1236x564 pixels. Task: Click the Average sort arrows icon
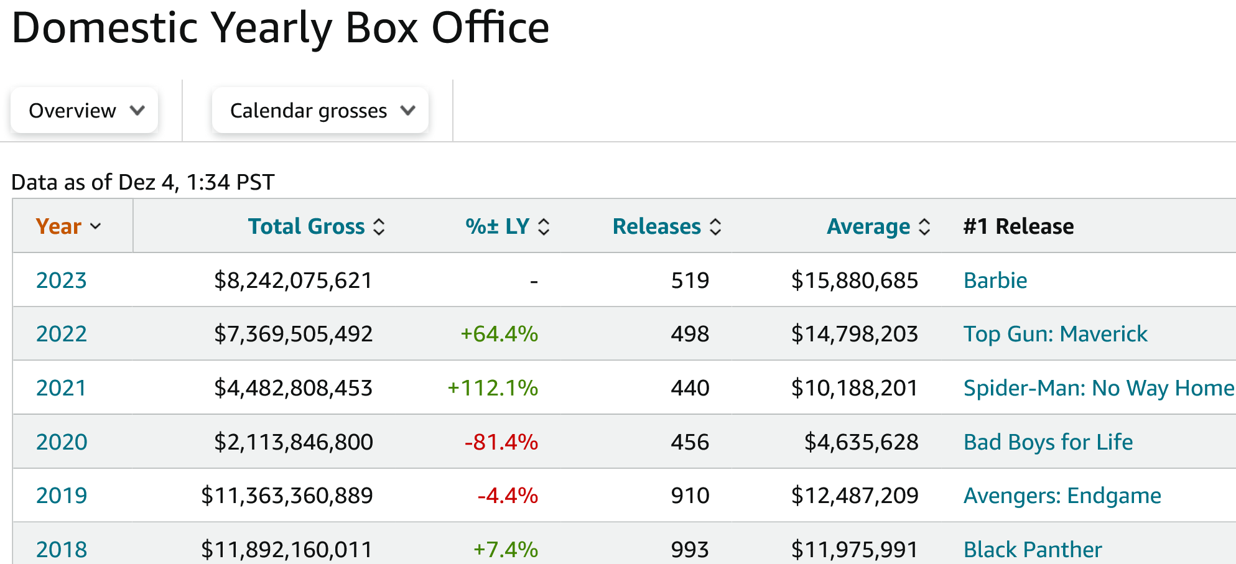tap(924, 227)
